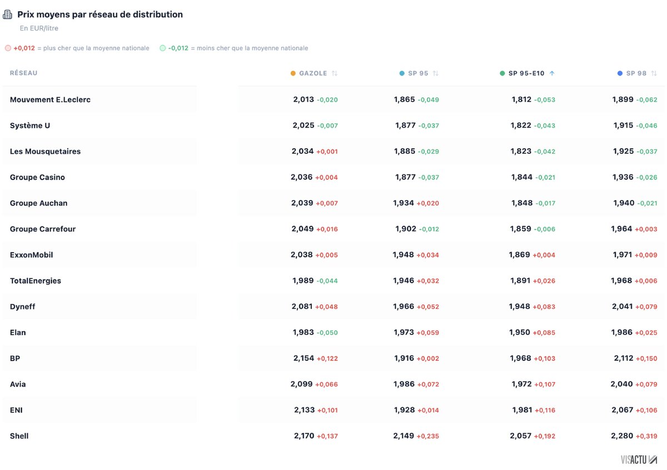Click the SP 98 column header
The width and height of the screenshot is (667, 470).
pos(636,73)
